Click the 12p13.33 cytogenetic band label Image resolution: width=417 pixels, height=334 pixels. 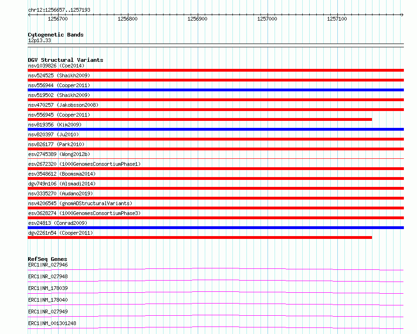pyautogui.click(x=39, y=40)
